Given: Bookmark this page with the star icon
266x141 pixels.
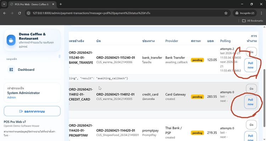Looking at the screenshot, I should (x=226, y=13).
